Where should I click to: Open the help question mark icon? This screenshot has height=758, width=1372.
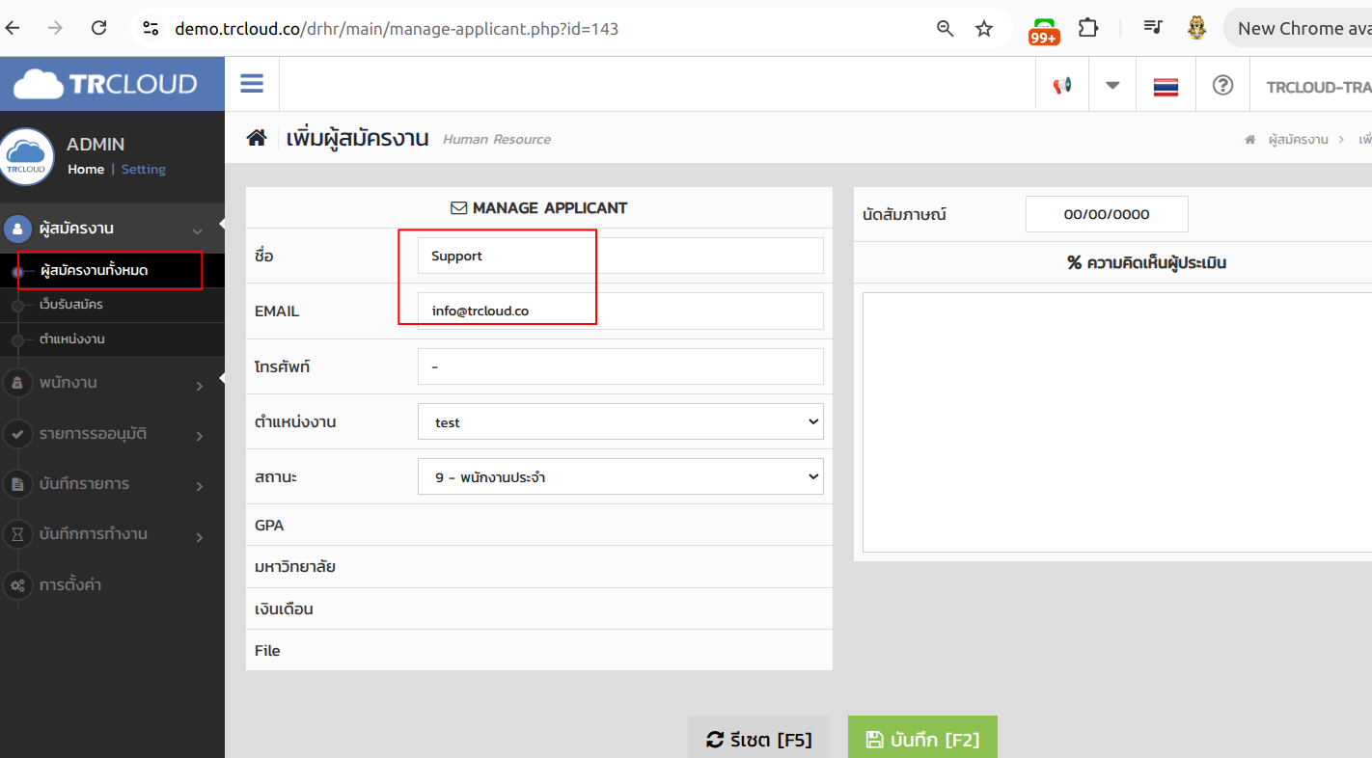(x=1222, y=86)
